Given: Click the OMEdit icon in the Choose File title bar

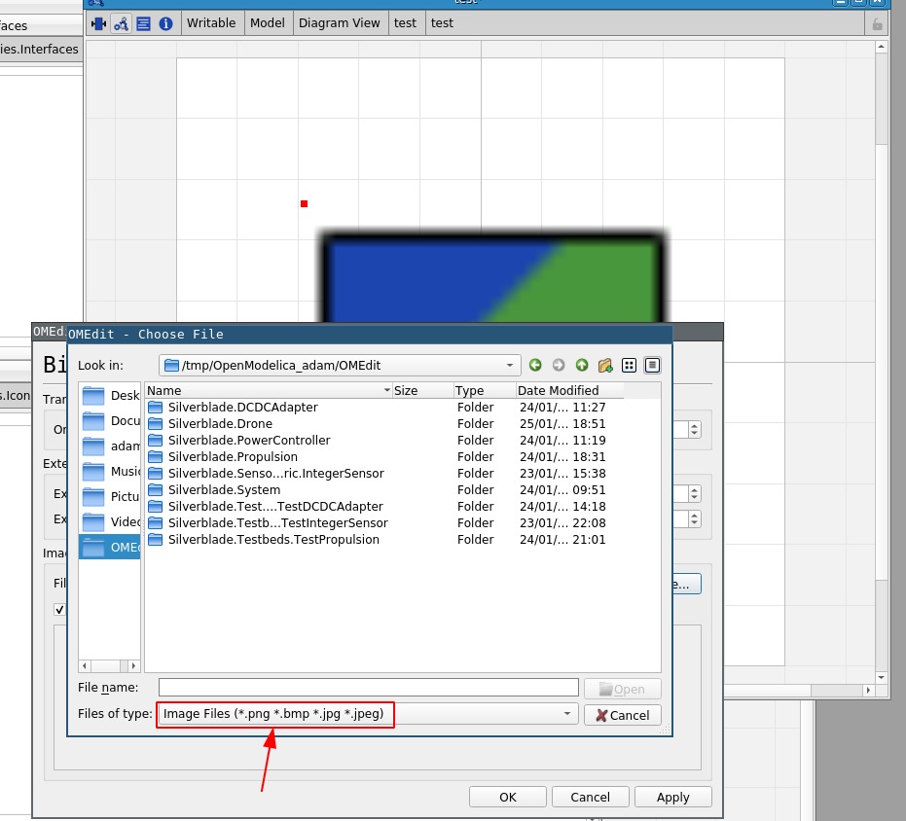Looking at the screenshot, I should click(x=72, y=334).
